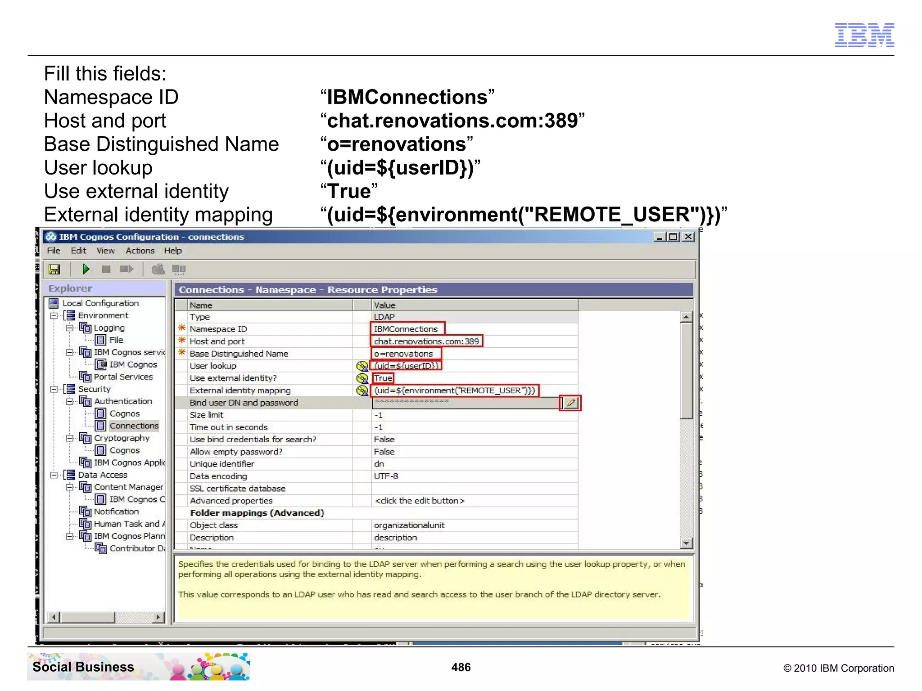Select File under Logging
Screen dimensions: 922x691
[116, 340]
